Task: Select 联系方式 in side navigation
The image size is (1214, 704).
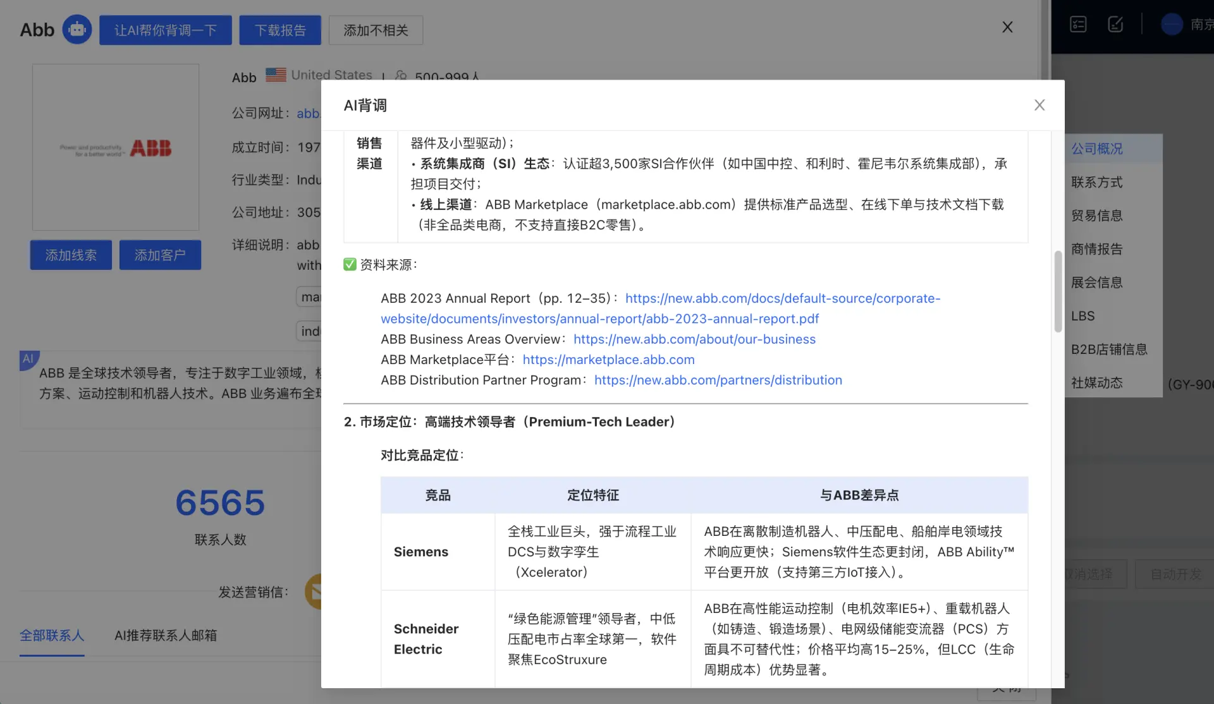Action: [1097, 182]
